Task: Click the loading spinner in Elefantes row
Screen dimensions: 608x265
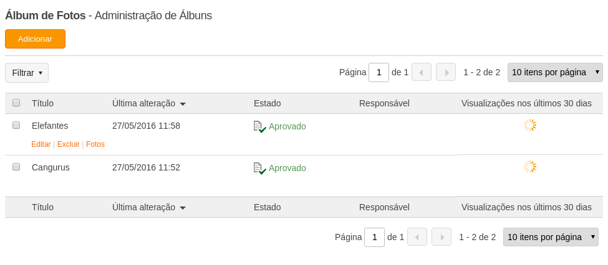Action: coord(529,125)
